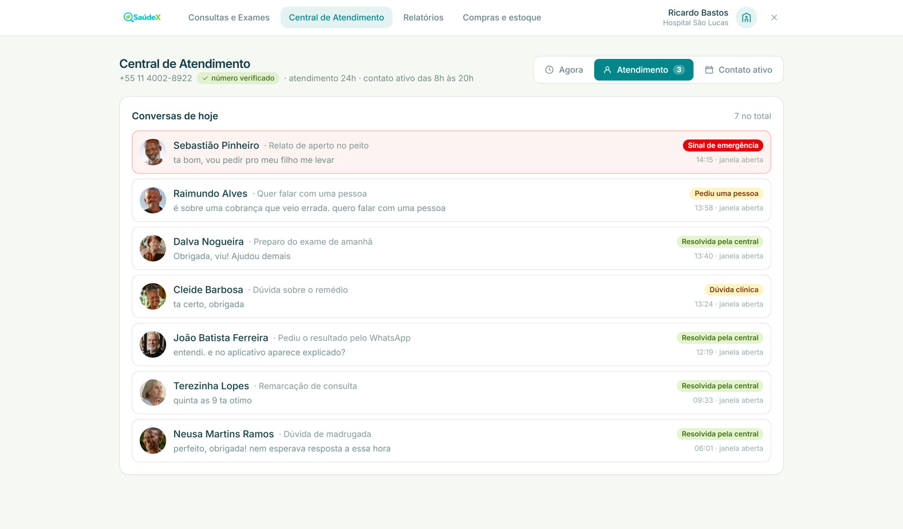Click Neusa Martins Ramos's avatar
The height and width of the screenshot is (529, 903).
pos(153,441)
